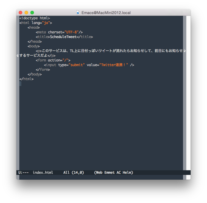Click the wrap indicator in left fringe
Screen dimensions: 207x203
tap(18, 56)
